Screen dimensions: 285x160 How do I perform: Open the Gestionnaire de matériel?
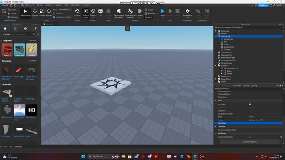(119, 13)
